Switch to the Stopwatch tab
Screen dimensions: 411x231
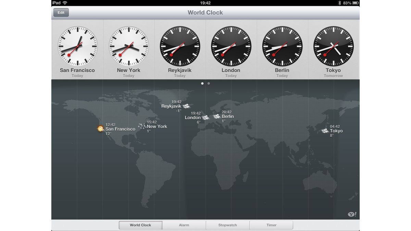click(228, 225)
